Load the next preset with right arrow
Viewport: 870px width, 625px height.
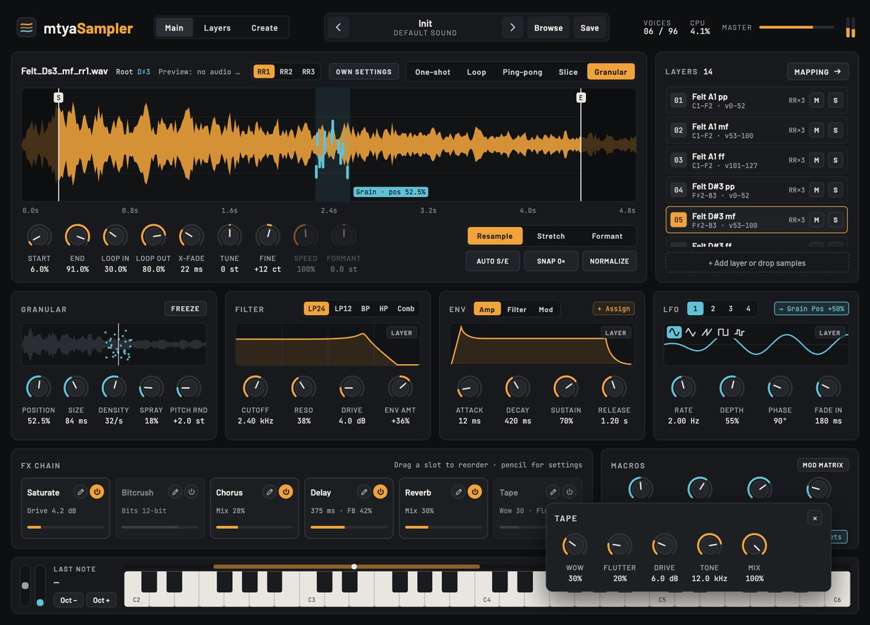(x=512, y=27)
